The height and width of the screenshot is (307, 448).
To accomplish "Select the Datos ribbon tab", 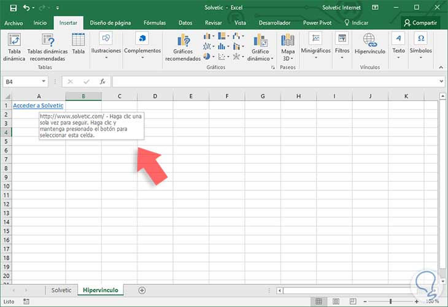I will click(x=185, y=23).
